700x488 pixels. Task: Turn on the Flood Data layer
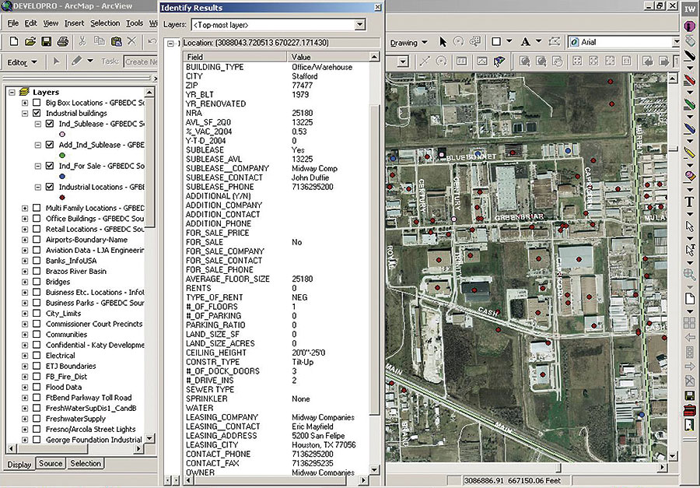[37, 387]
